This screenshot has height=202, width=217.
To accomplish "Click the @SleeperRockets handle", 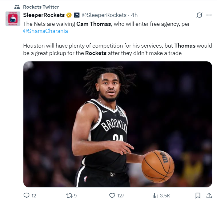I will [104, 15].
